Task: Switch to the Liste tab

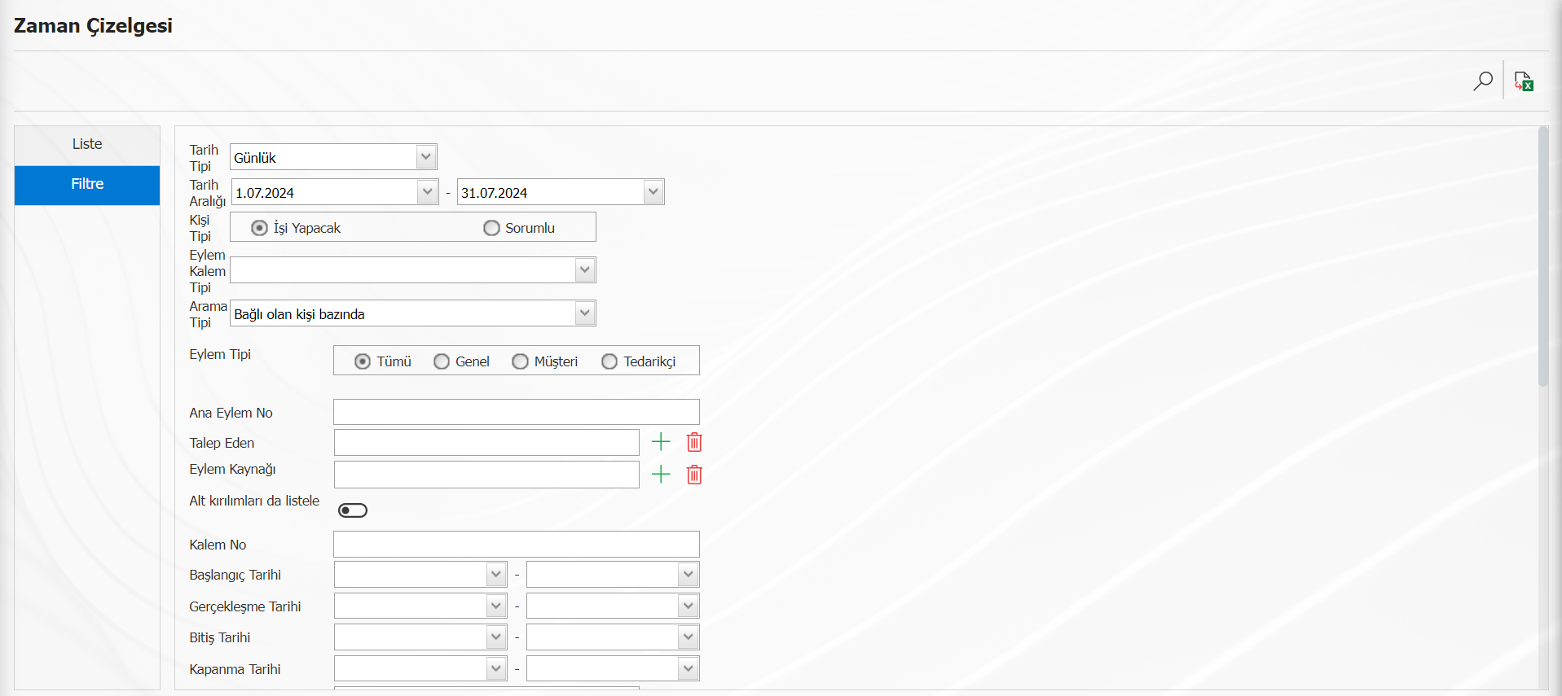Action: 87,144
